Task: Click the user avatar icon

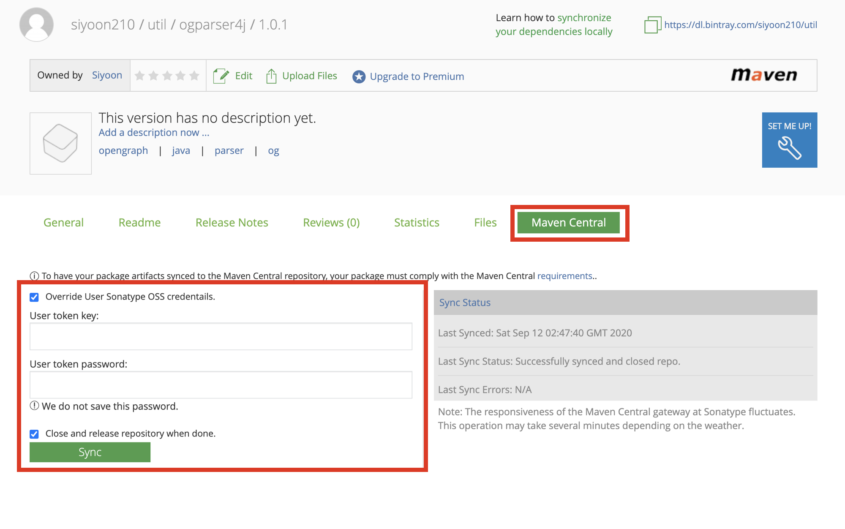Action: [36, 25]
